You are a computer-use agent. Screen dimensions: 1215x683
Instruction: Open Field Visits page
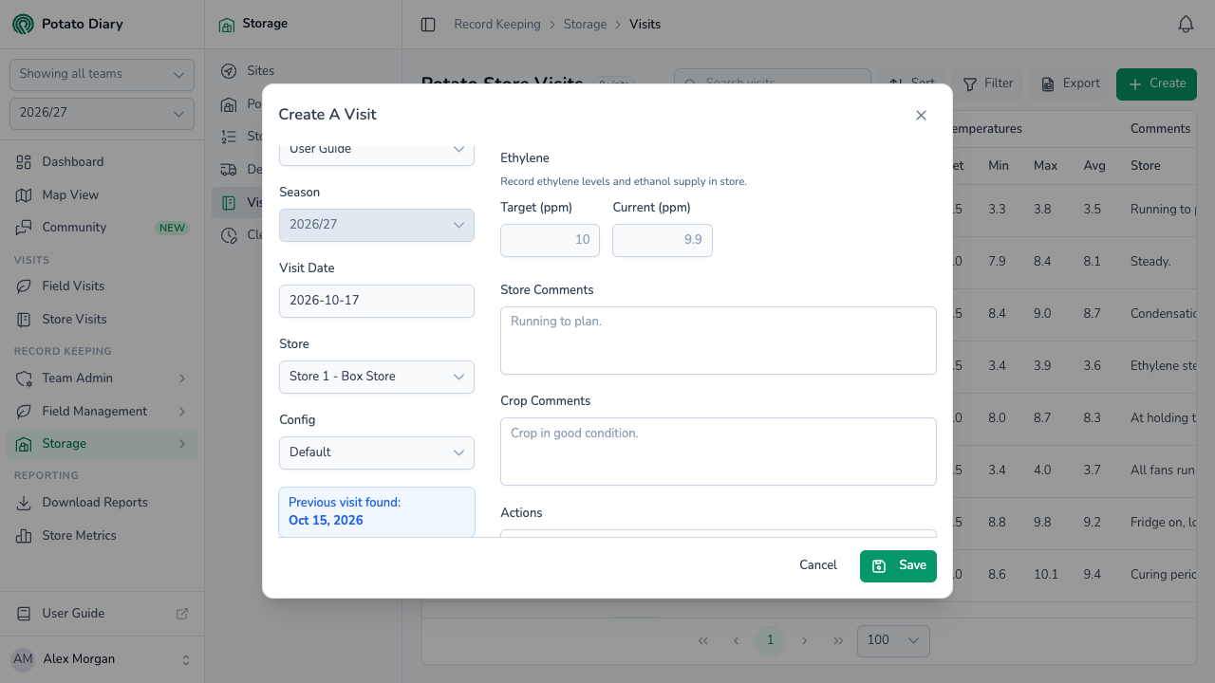103,286
